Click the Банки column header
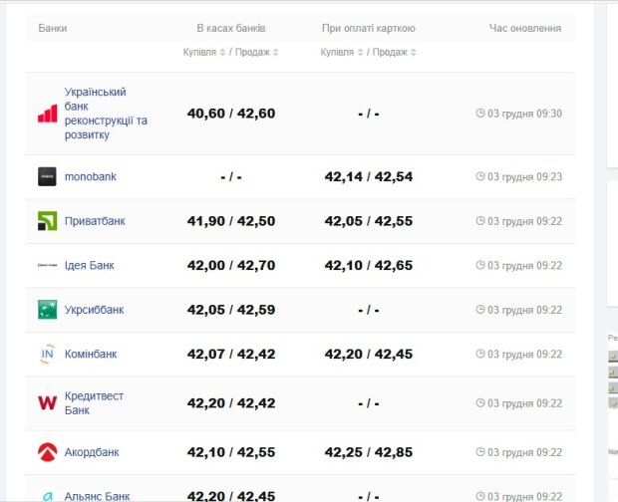 [x=53, y=28]
